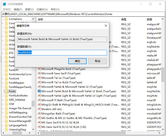This screenshot has height=136, width=166.
Task: Expand the FontMapper tree node
Action: point(3,83)
